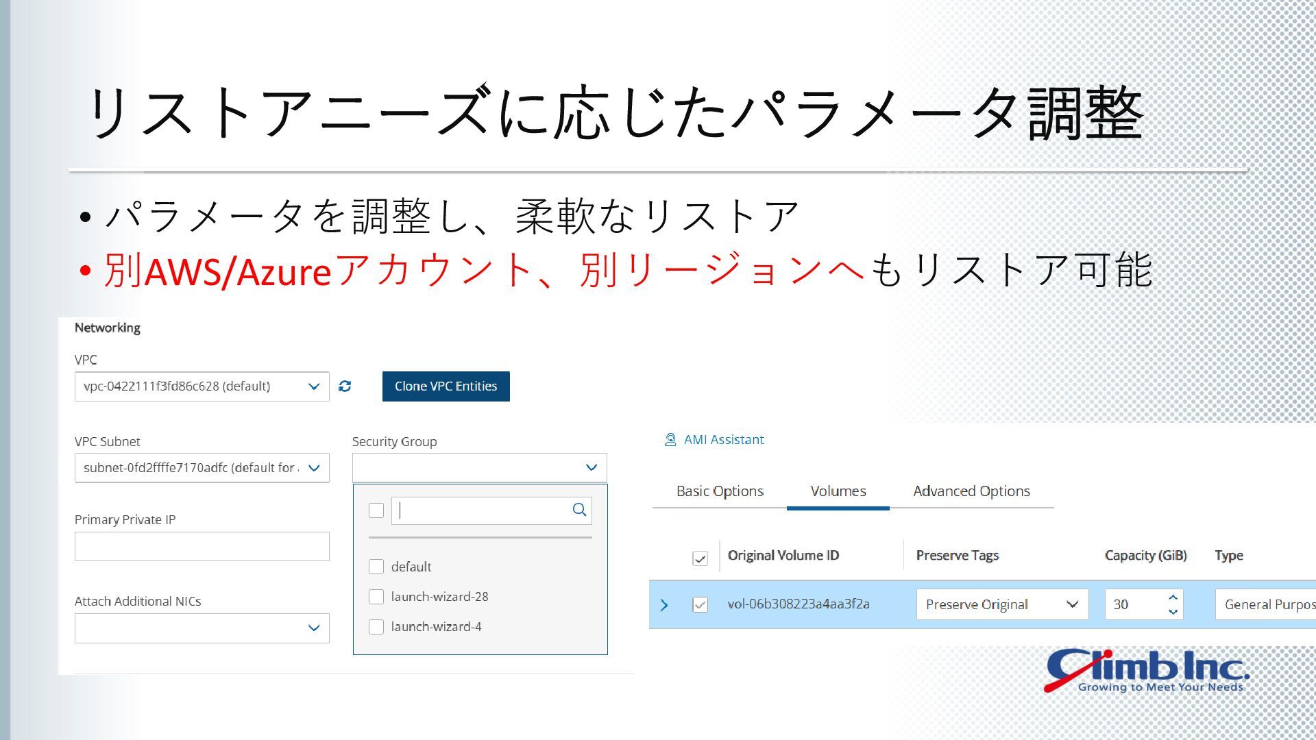The height and width of the screenshot is (740, 1316).
Task: Switch to the Advanced Options tab
Action: 971,491
